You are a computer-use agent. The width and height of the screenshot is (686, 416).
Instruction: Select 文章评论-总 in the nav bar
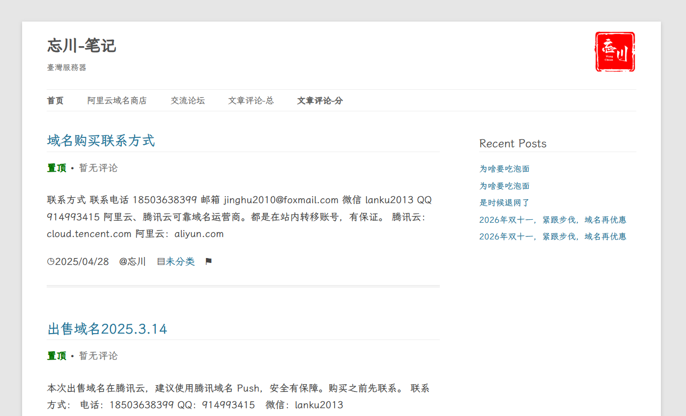(251, 101)
